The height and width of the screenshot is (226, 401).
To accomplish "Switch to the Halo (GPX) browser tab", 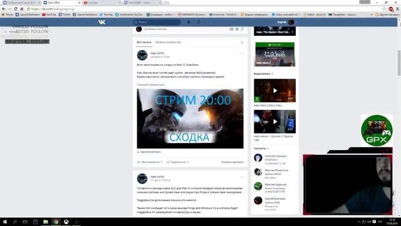I will click(x=61, y=3).
